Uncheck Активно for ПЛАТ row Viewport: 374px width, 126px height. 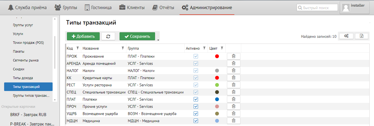coord(196,99)
